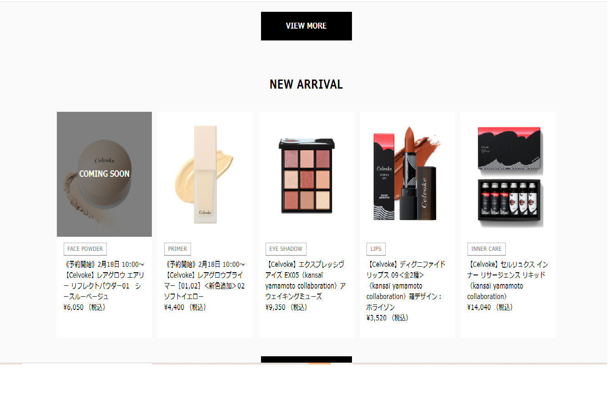Image resolution: width=608 pixels, height=409 pixels.
Task: Click the partially visible black button at bottom
Action: (x=306, y=359)
